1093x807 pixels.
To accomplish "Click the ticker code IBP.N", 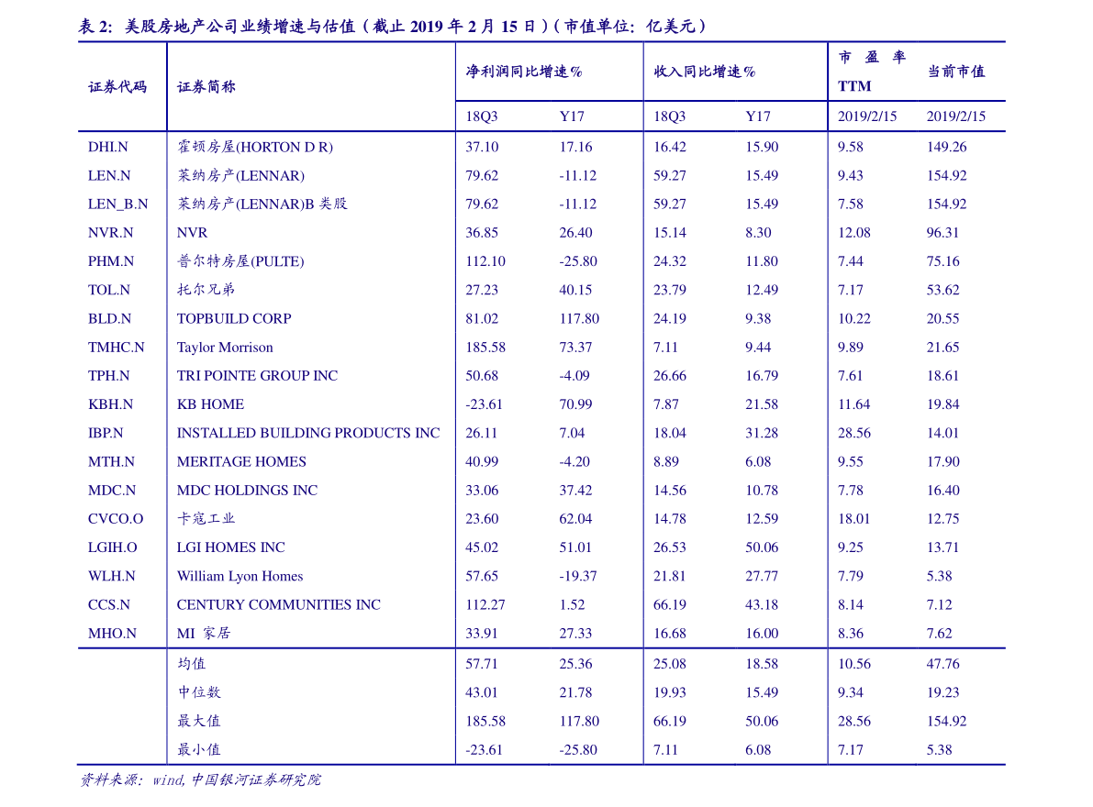I will pos(106,433).
